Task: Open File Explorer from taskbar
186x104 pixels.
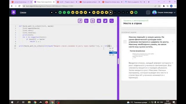Action: click(x=29, y=102)
